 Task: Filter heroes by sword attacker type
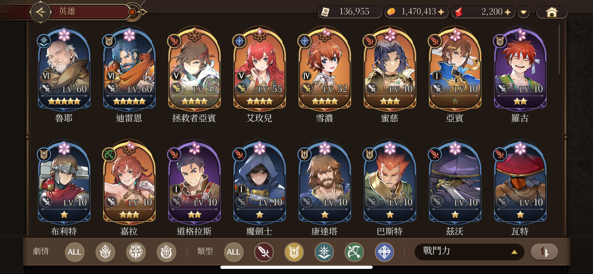[263, 252]
